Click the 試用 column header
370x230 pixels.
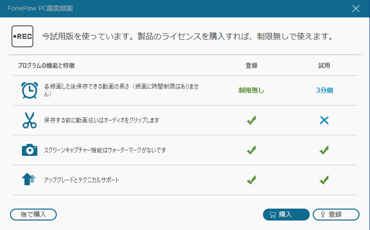324,66
